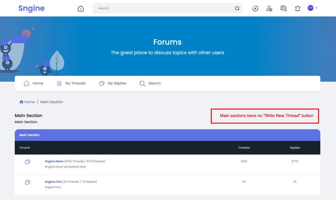Expand the user avatar dropdown arrow
The width and height of the screenshot is (336, 200).
(316, 8)
